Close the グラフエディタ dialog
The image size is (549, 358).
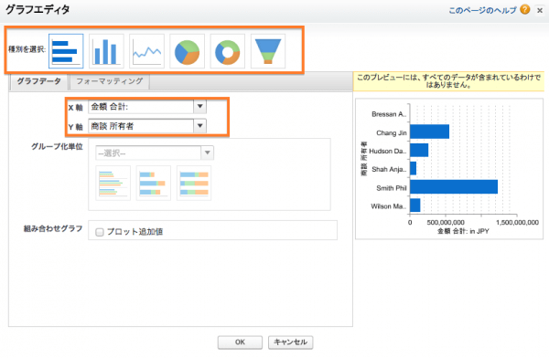(x=540, y=10)
